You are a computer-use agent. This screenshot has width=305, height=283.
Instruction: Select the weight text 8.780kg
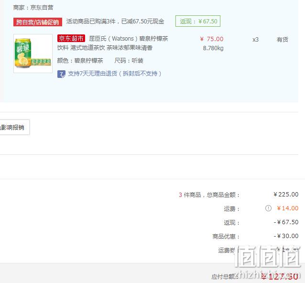[213, 48]
